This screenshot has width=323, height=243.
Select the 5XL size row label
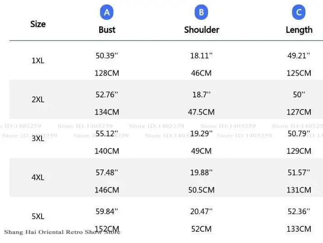(38, 216)
